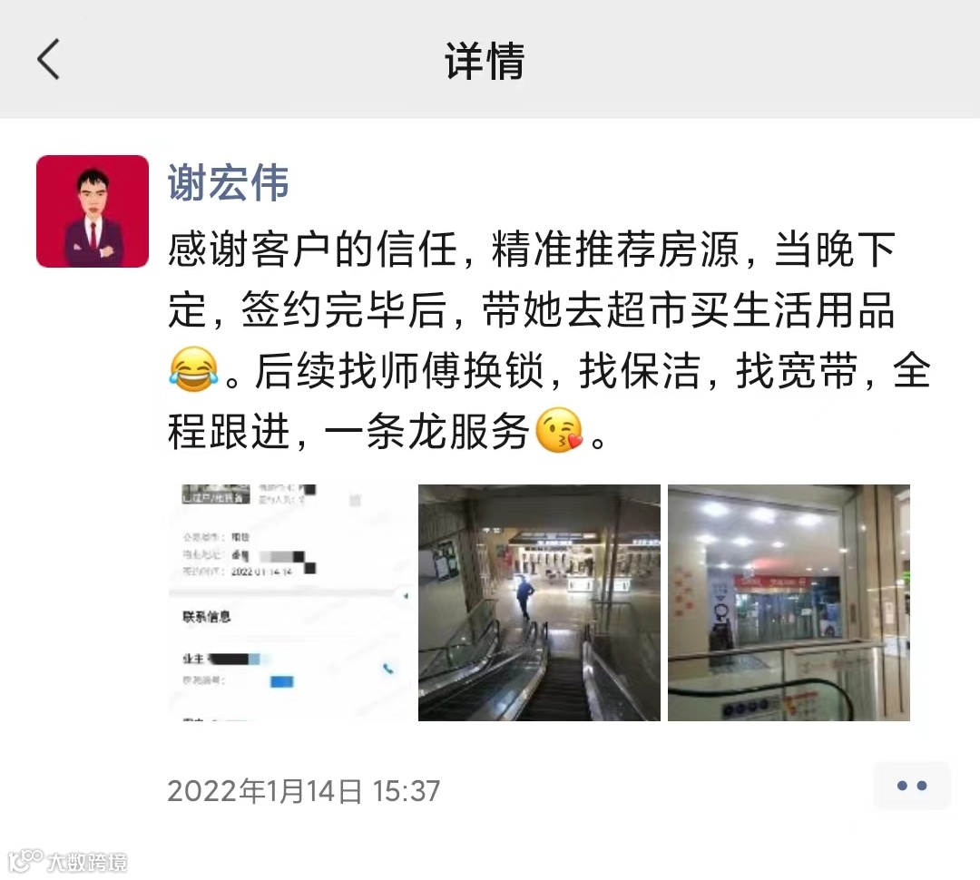Click the 大数跨境 watermark logo
The image size is (980, 880).
[69, 861]
